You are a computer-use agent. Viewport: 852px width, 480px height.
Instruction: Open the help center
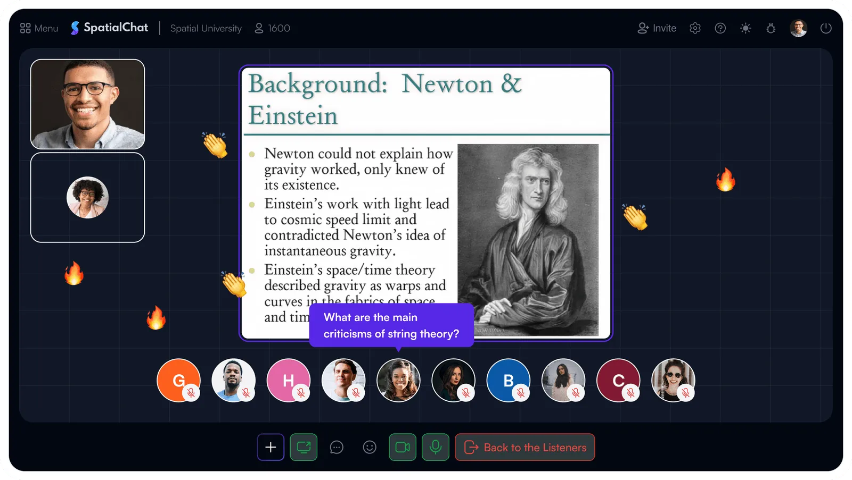click(720, 28)
